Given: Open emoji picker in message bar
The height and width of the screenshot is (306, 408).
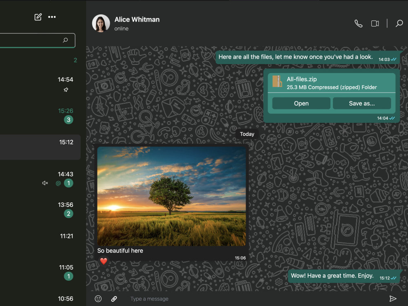Looking at the screenshot, I should coord(98,299).
